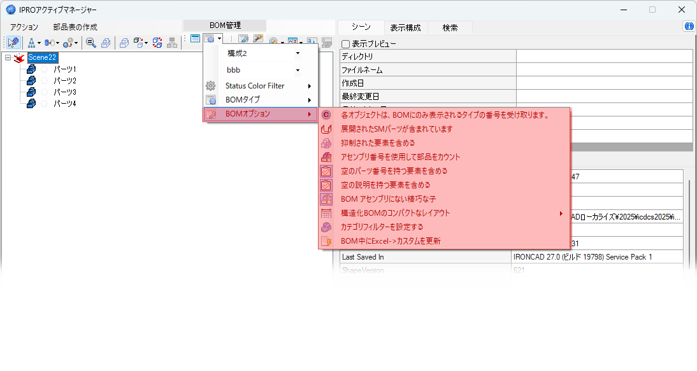The height and width of the screenshot is (371, 697).
Task: Toggle the 表示プレビュー checkbox
Action: (x=345, y=44)
